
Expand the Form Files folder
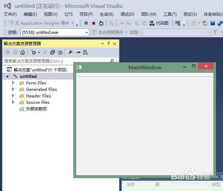pyautogui.click(x=13, y=83)
